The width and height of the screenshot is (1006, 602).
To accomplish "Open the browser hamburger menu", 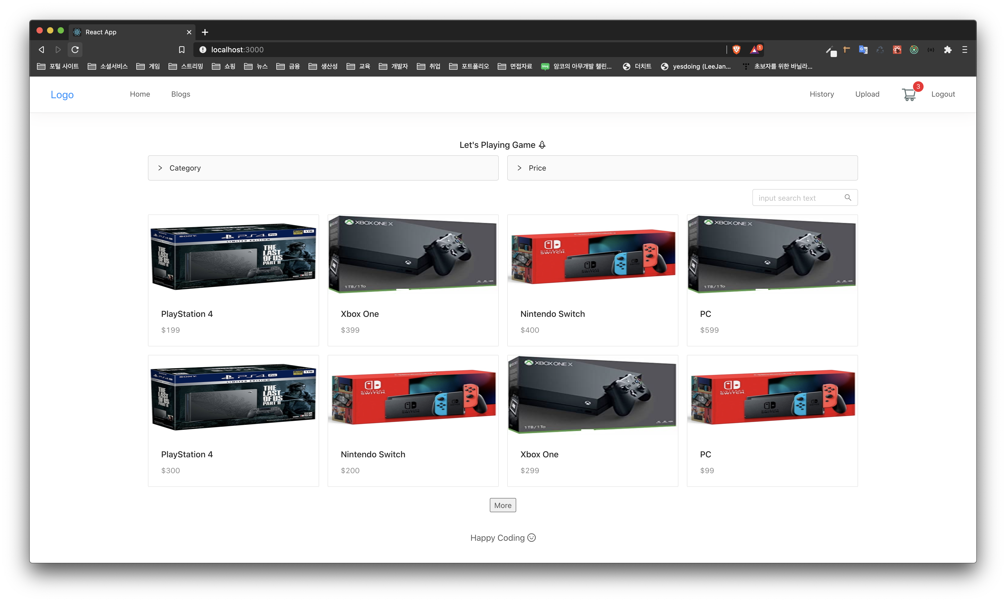I will (965, 49).
